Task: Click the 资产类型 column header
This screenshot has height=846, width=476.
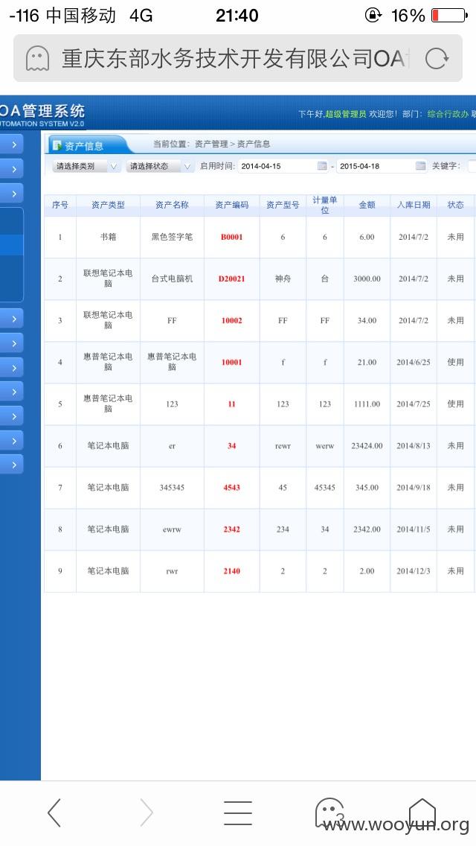Action: pyautogui.click(x=108, y=205)
